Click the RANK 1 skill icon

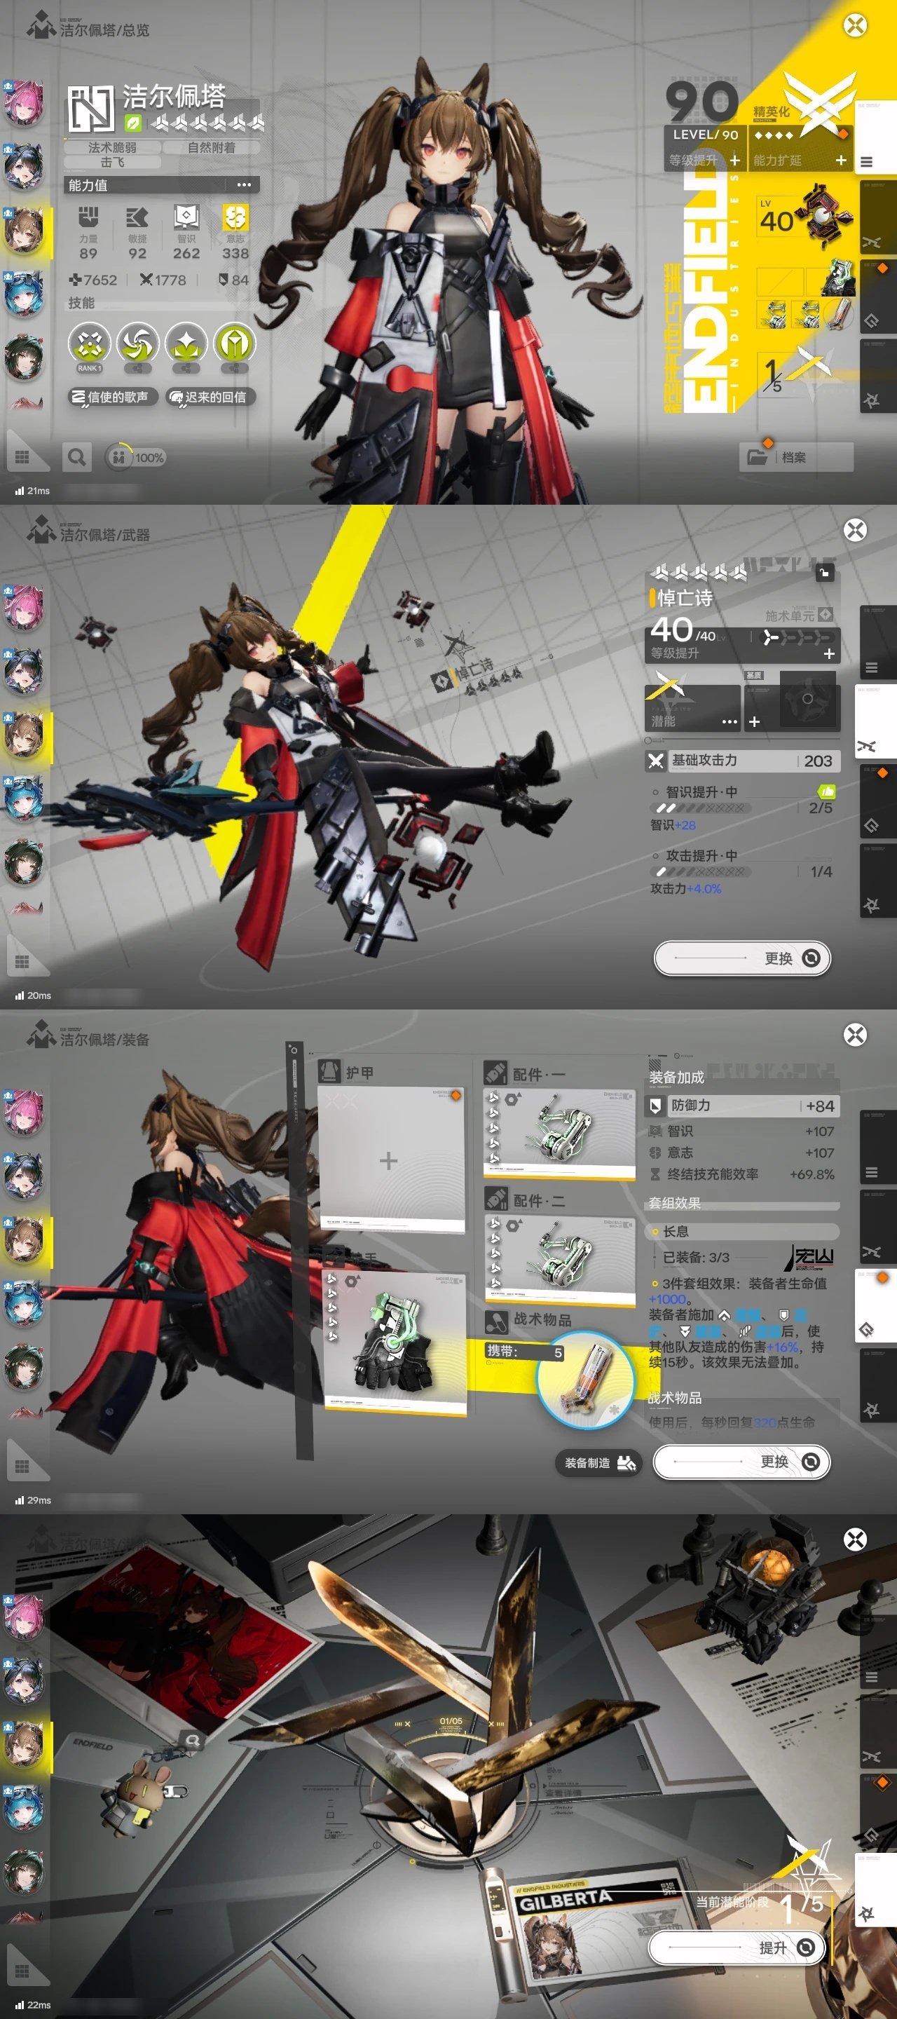88,345
